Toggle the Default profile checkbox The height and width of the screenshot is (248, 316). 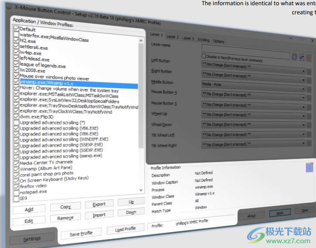point(16,29)
